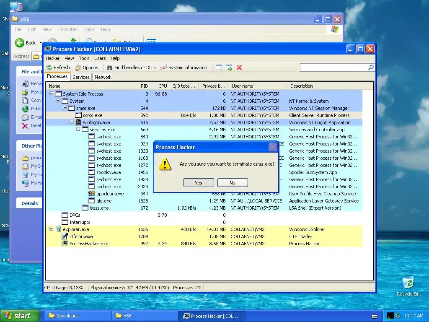Viewport: 429px width, 322px height.
Task: Select the csrss.exe row name
Action: point(93,115)
